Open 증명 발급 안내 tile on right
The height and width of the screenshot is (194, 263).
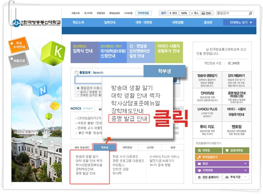(237, 96)
